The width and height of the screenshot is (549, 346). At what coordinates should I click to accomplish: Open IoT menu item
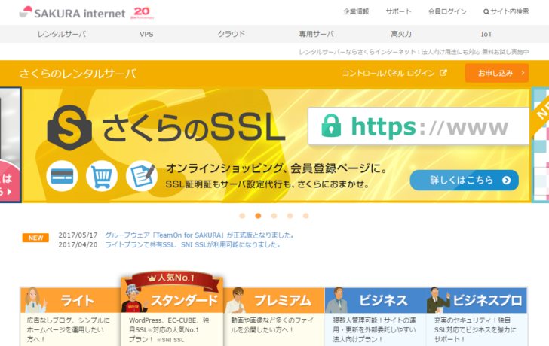pyautogui.click(x=486, y=34)
